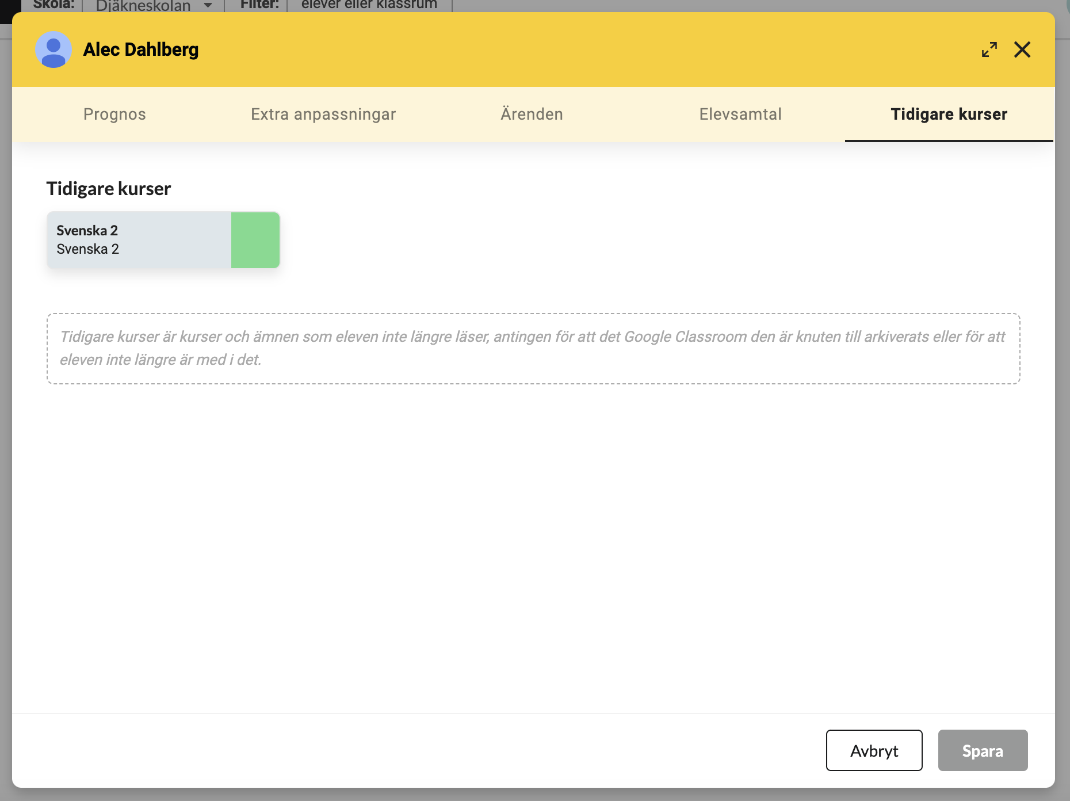Switch to the Prognos tab

pyautogui.click(x=114, y=114)
